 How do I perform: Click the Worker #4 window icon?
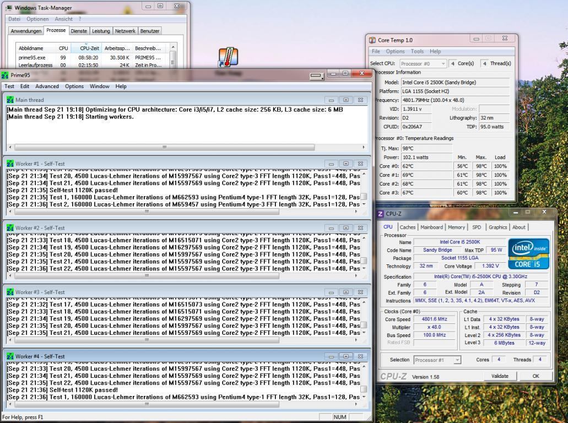[10, 356]
